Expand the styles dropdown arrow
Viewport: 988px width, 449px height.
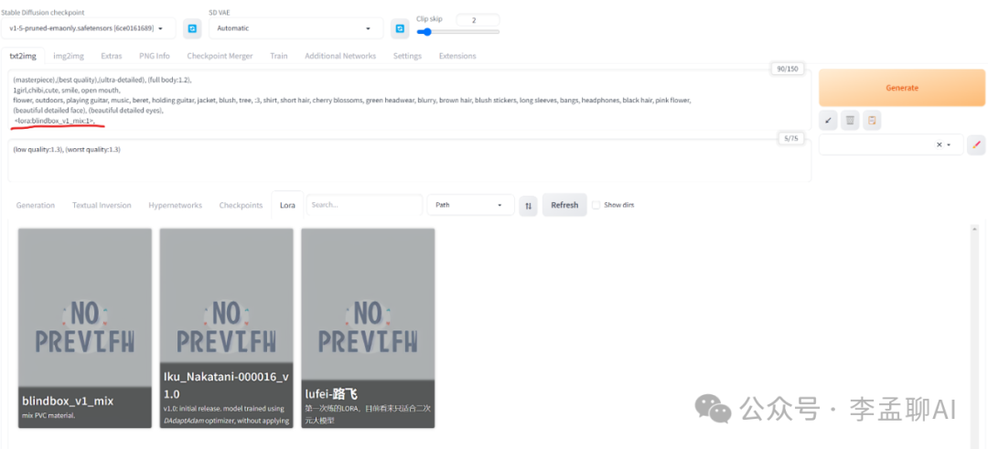tap(949, 144)
